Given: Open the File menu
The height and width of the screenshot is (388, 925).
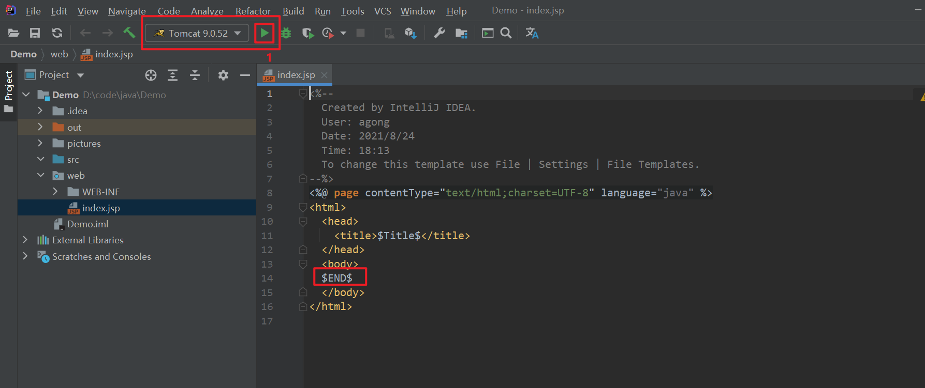Looking at the screenshot, I should (33, 11).
